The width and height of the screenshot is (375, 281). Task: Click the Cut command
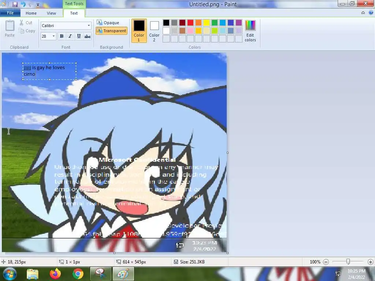[x=26, y=23]
